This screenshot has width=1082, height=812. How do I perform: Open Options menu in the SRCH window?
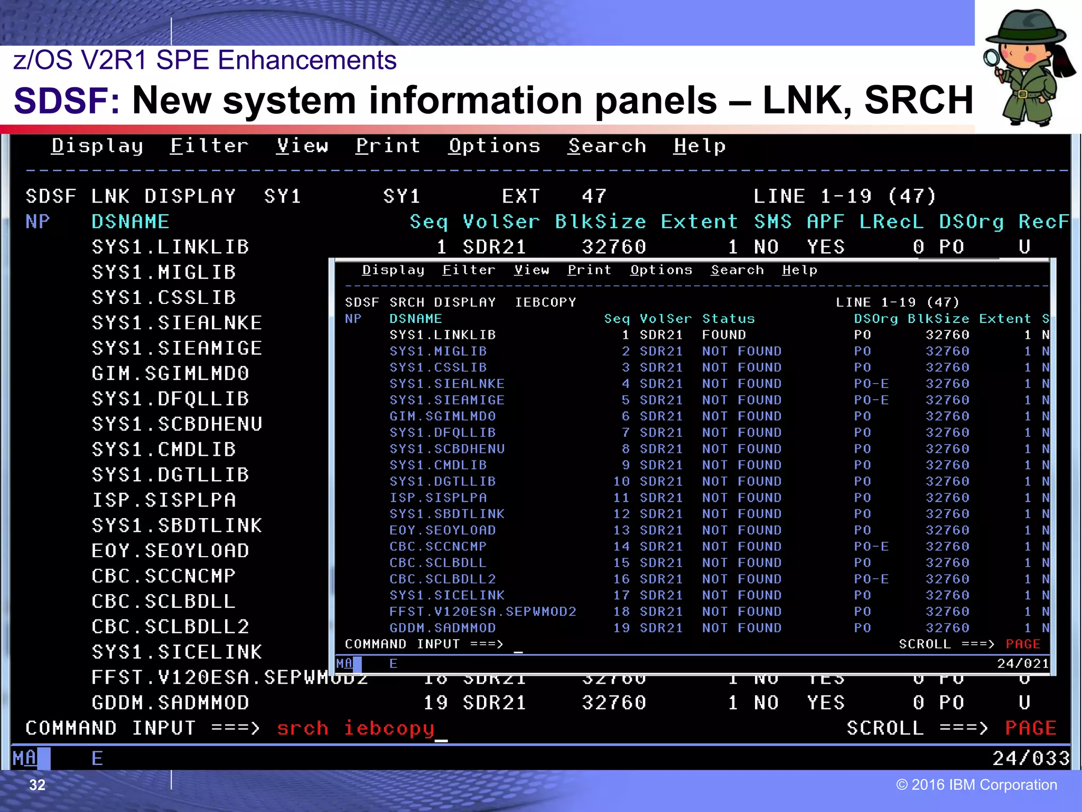(661, 270)
